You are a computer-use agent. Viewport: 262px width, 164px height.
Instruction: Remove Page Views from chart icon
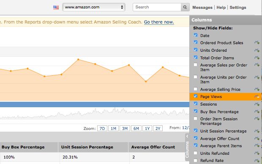[257, 96]
